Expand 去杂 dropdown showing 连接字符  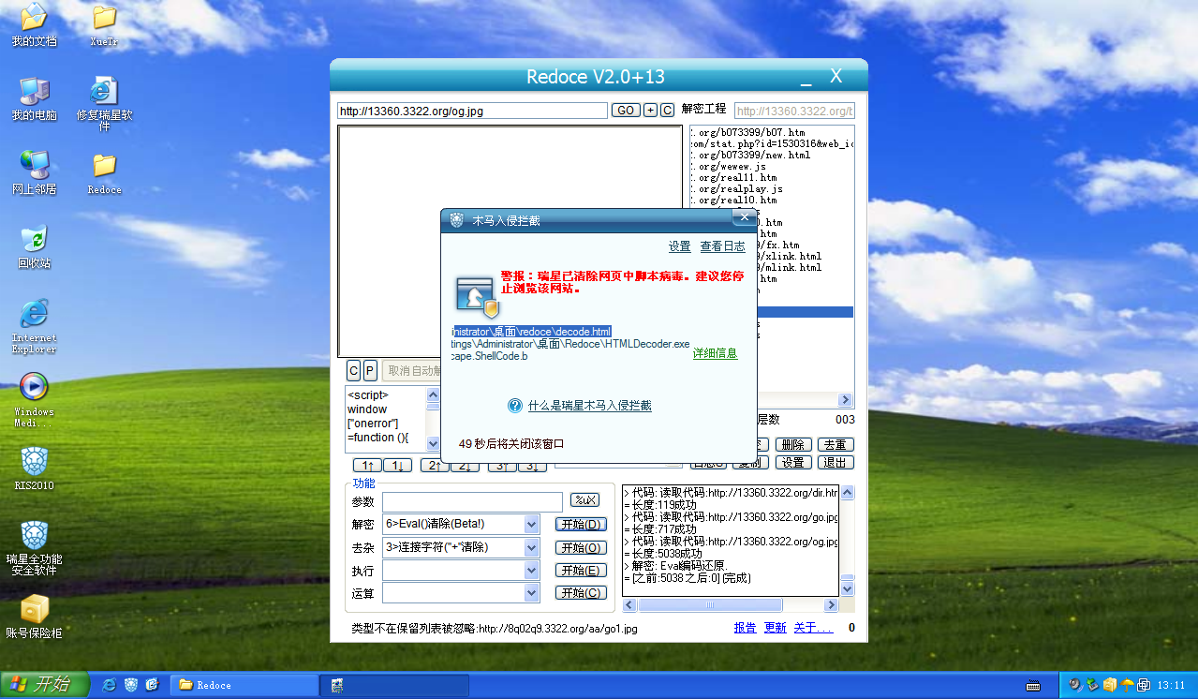[532, 548]
